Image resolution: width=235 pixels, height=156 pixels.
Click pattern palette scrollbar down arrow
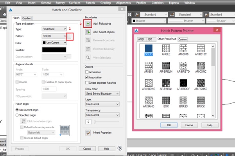pos(213,116)
